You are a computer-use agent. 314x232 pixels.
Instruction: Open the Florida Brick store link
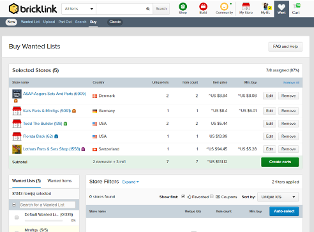point(38,136)
